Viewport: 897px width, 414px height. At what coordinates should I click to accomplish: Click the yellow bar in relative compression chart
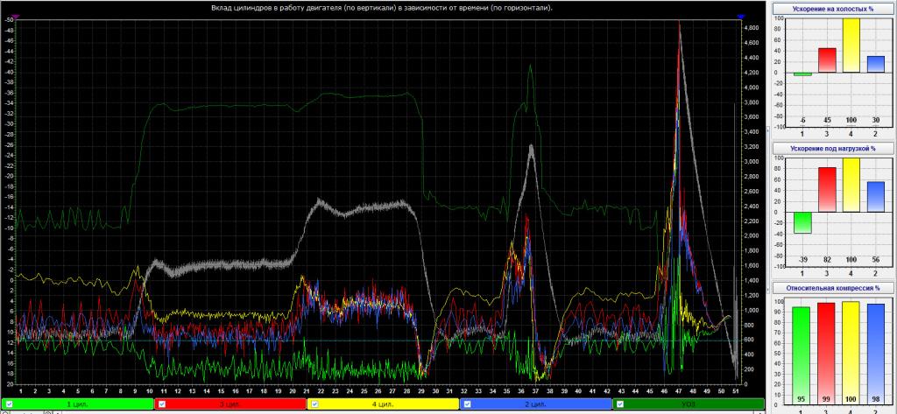pyautogui.click(x=851, y=352)
